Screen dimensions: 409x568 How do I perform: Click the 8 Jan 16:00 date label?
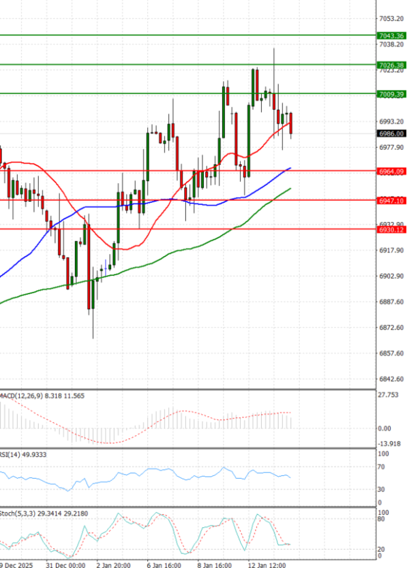tap(214, 565)
